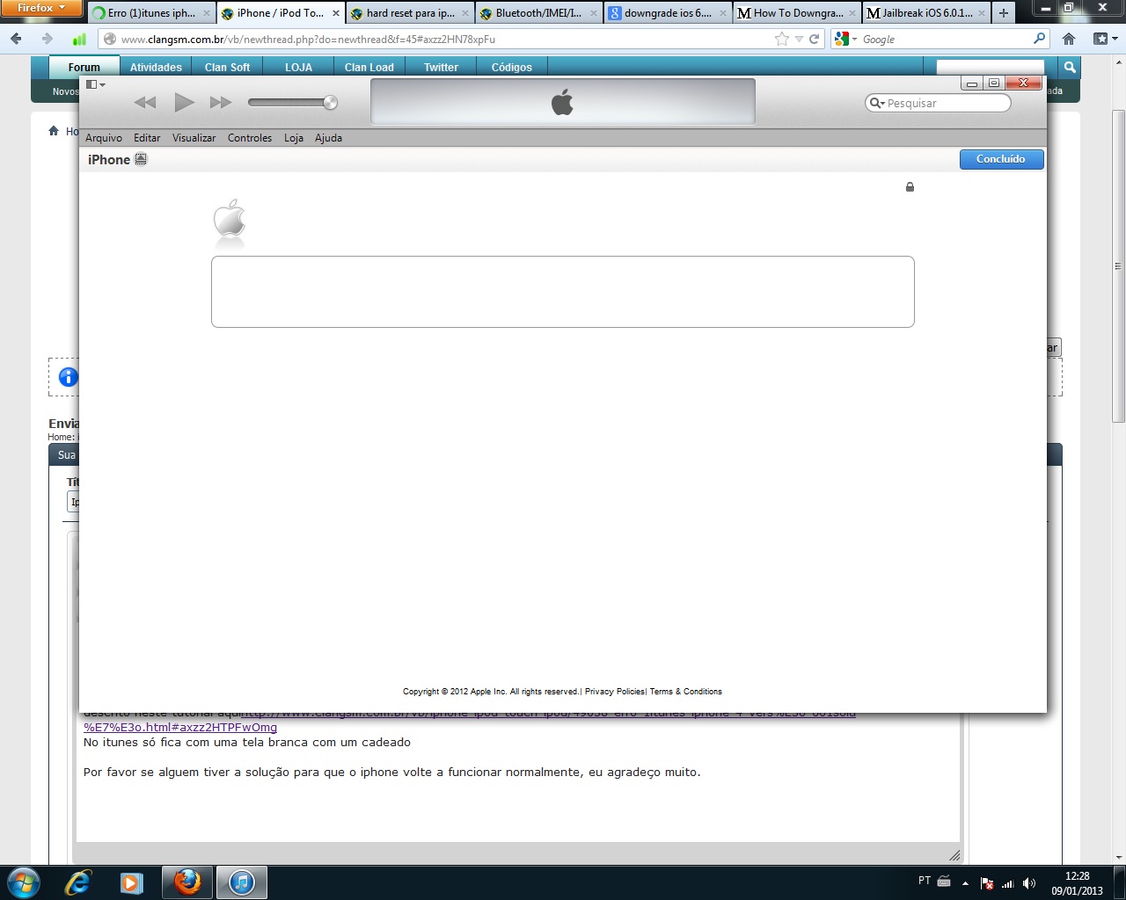Viewport: 1126px width, 900px height.
Task: Click the Privacy Policies link
Action: click(x=614, y=692)
